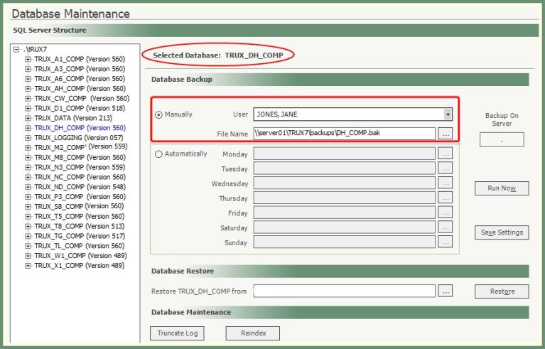Click the Run Now button
The width and height of the screenshot is (545, 349).
[502, 188]
